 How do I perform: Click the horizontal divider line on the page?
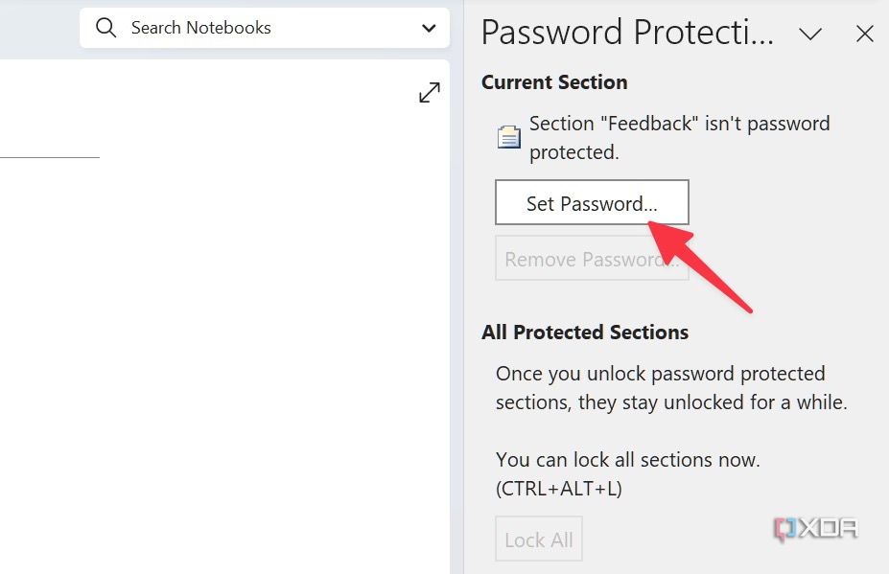point(50,159)
